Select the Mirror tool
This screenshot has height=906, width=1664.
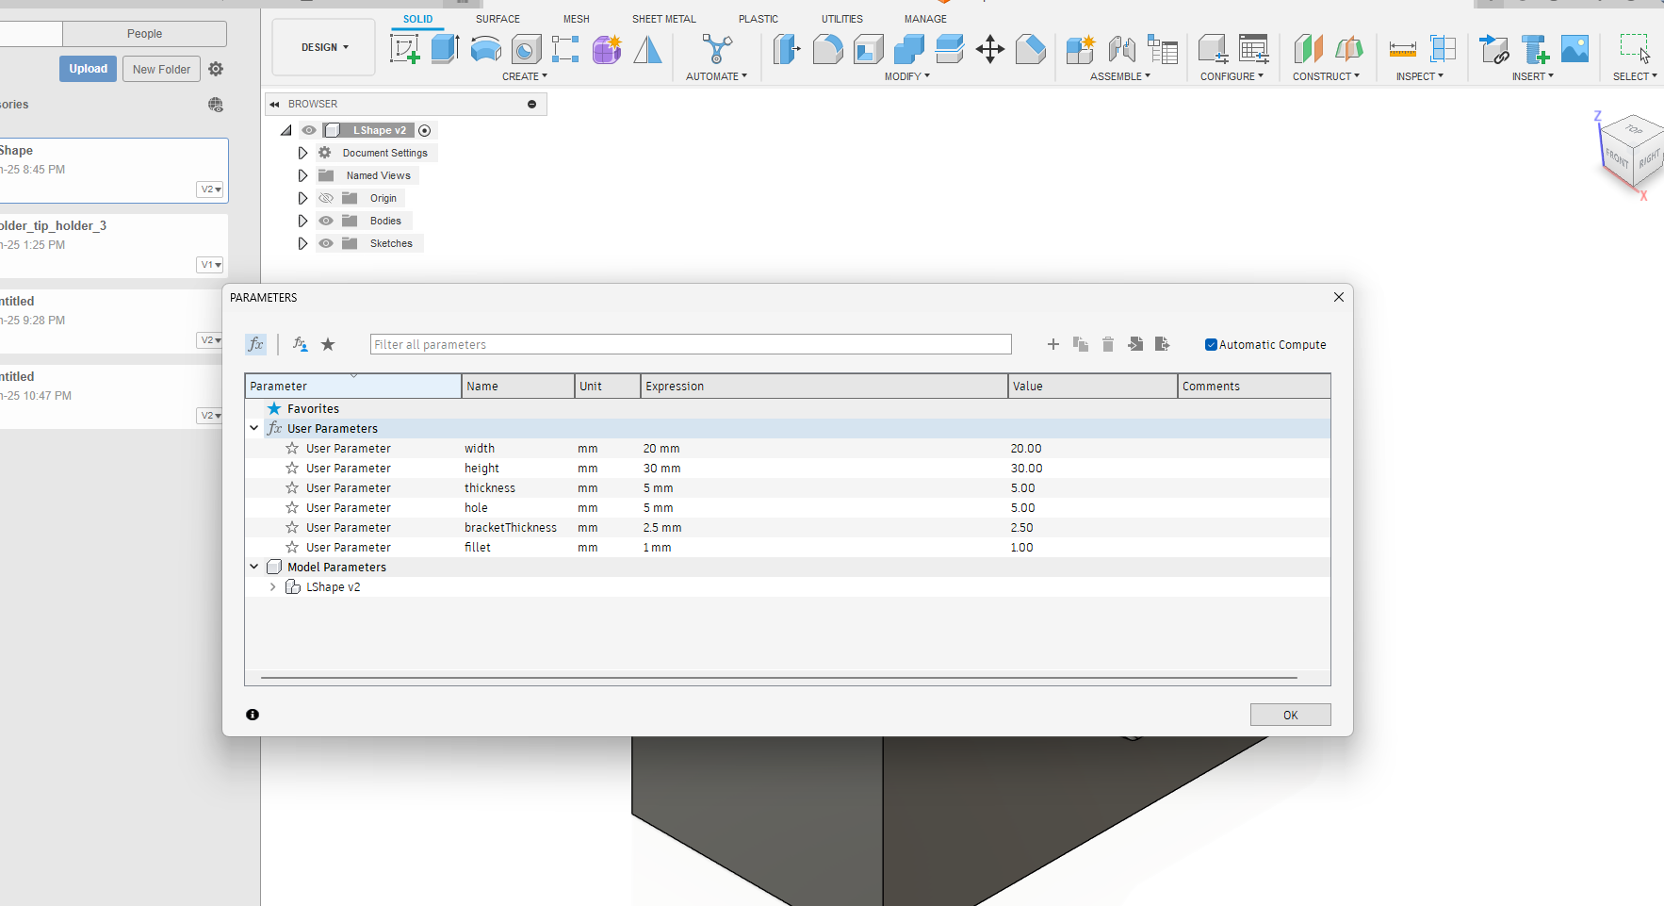(x=647, y=48)
